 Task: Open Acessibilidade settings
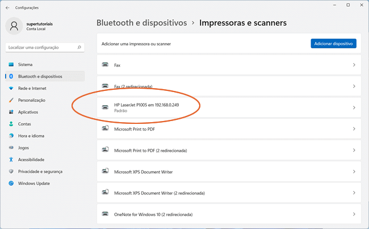[x=31, y=160]
